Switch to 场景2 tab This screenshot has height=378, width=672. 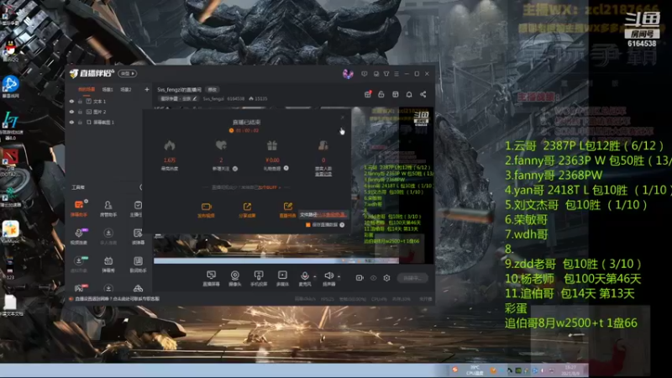pyautogui.click(x=126, y=90)
